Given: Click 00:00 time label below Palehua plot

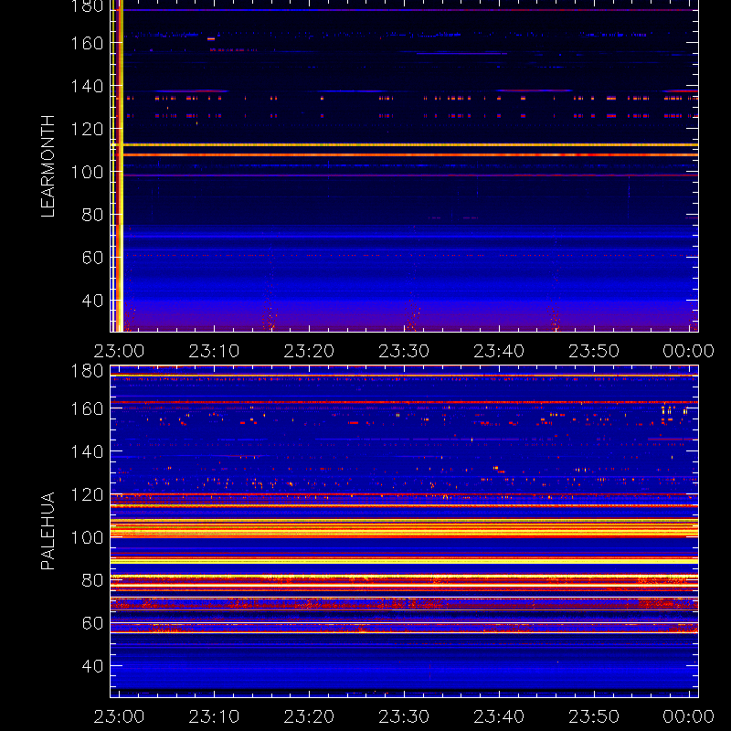Looking at the screenshot, I should click(689, 716).
